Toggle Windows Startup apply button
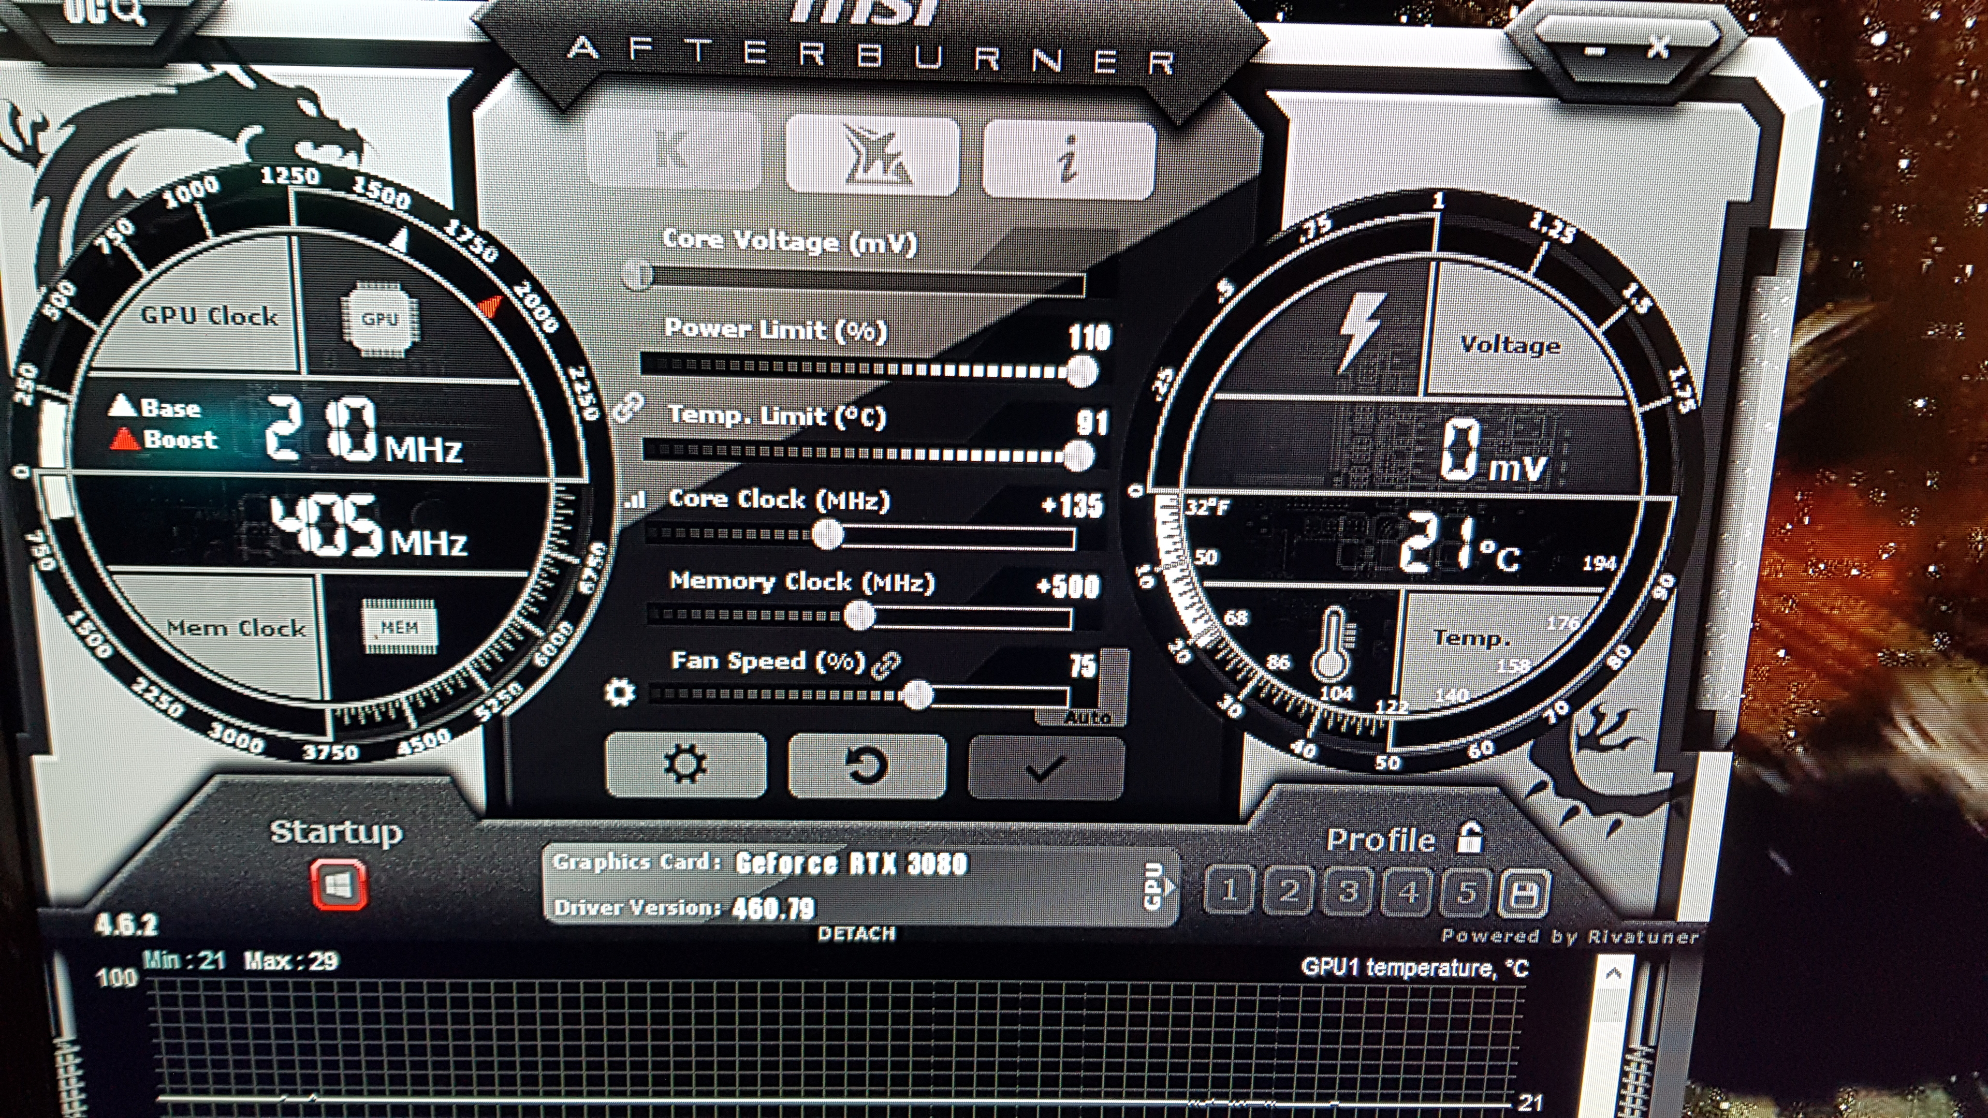The image size is (1988, 1118). (x=339, y=884)
